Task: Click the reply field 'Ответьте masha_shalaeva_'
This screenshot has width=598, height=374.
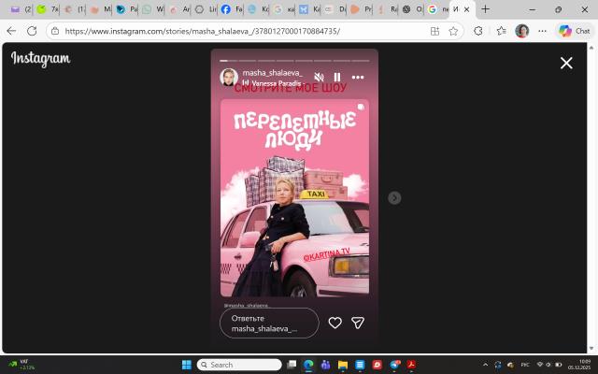Action: pos(269,323)
